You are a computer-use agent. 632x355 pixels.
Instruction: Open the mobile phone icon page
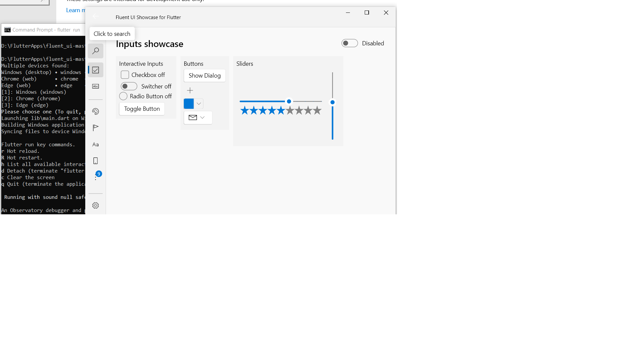point(95,161)
